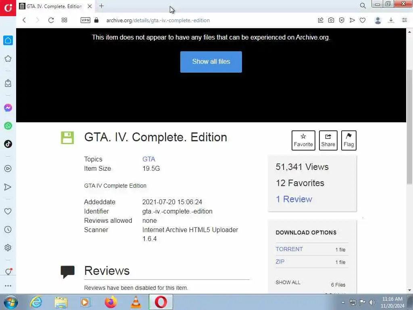Click the send to My Flow toolbar icon

pos(352,20)
